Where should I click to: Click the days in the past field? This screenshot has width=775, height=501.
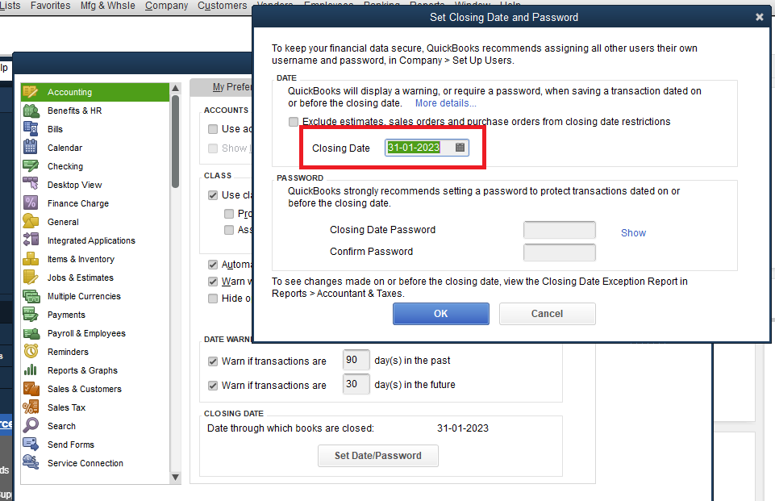click(x=356, y=360)
